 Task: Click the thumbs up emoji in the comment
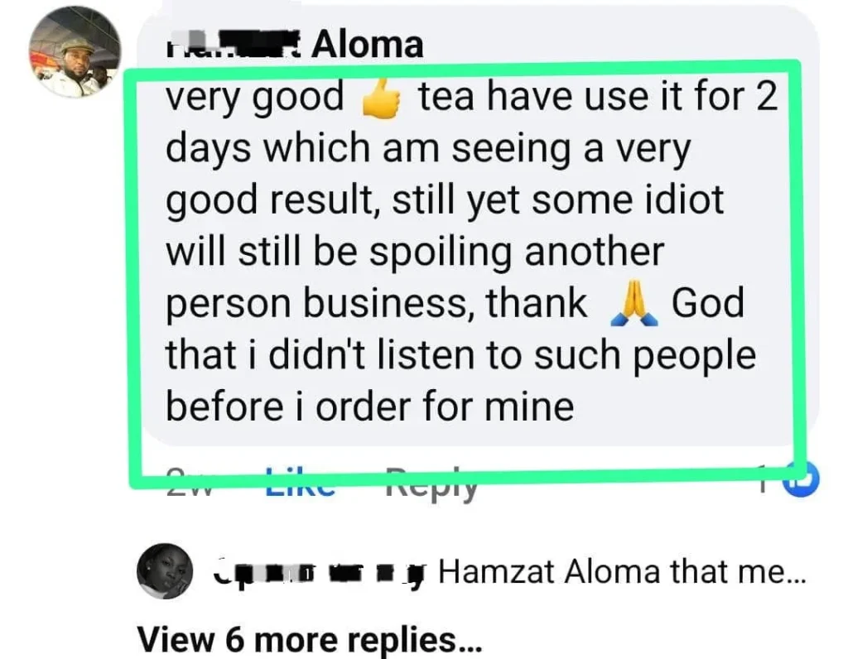click(x=381, y=98)
